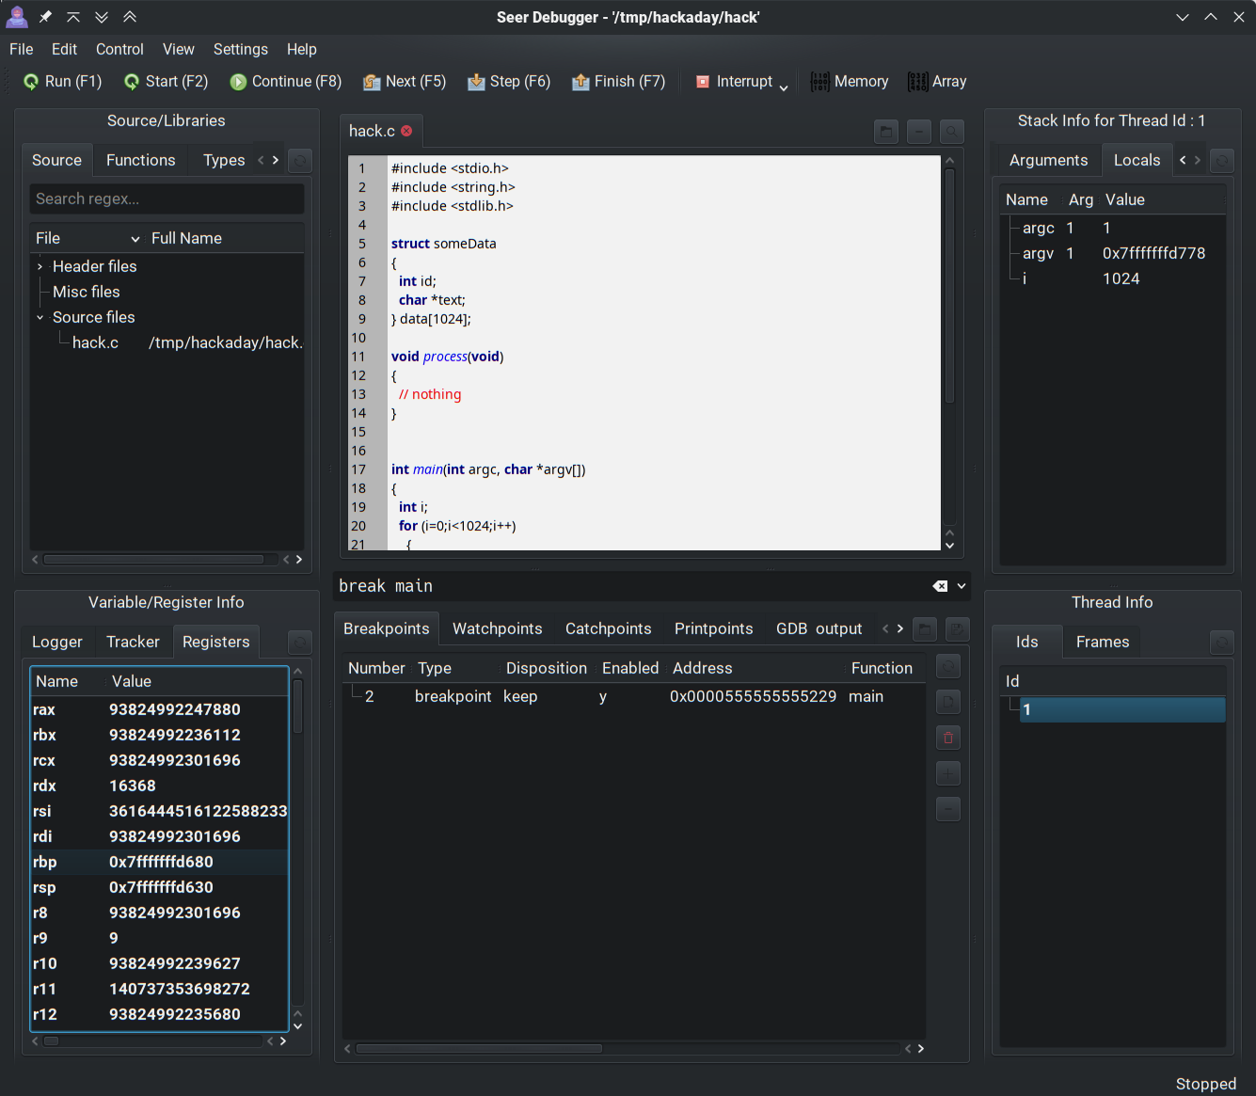The width and height of the screenshot is (1256, 1096).
Task: Select the Functions tab
Action: [x=140, y=160]
